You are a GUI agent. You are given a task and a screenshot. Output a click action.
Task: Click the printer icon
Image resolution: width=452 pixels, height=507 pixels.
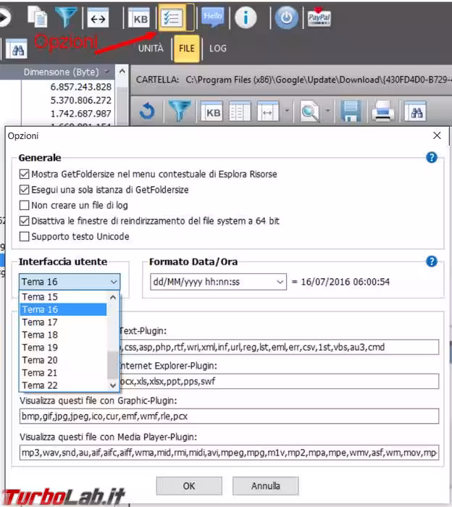[x=382, y=112]
